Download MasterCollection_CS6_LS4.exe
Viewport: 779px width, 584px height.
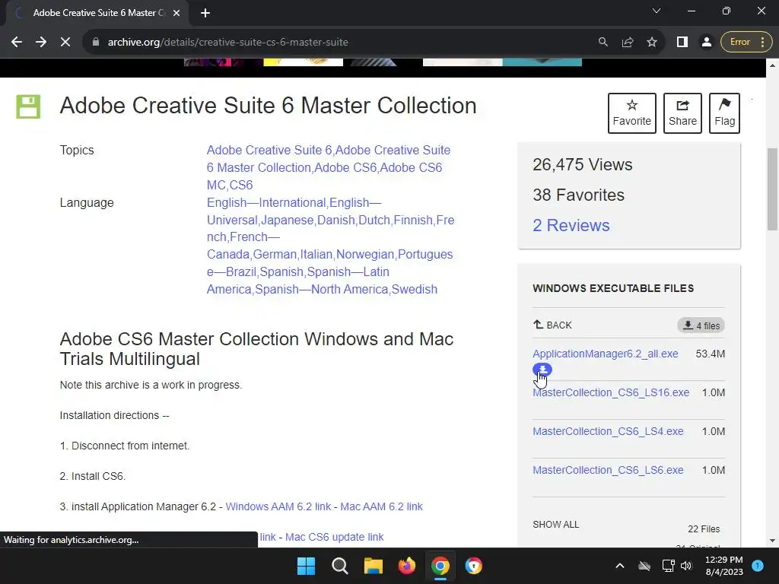pos(608,431)
